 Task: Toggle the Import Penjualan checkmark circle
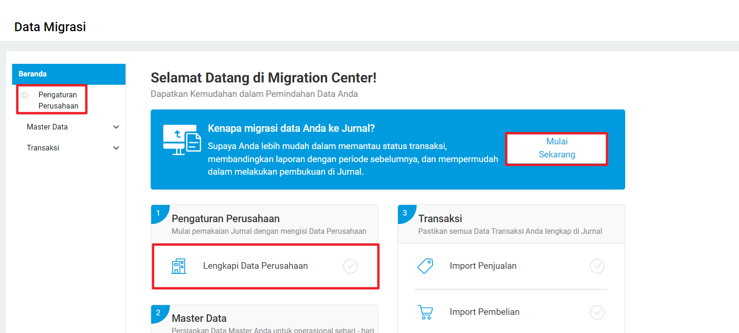pos(597,266)
